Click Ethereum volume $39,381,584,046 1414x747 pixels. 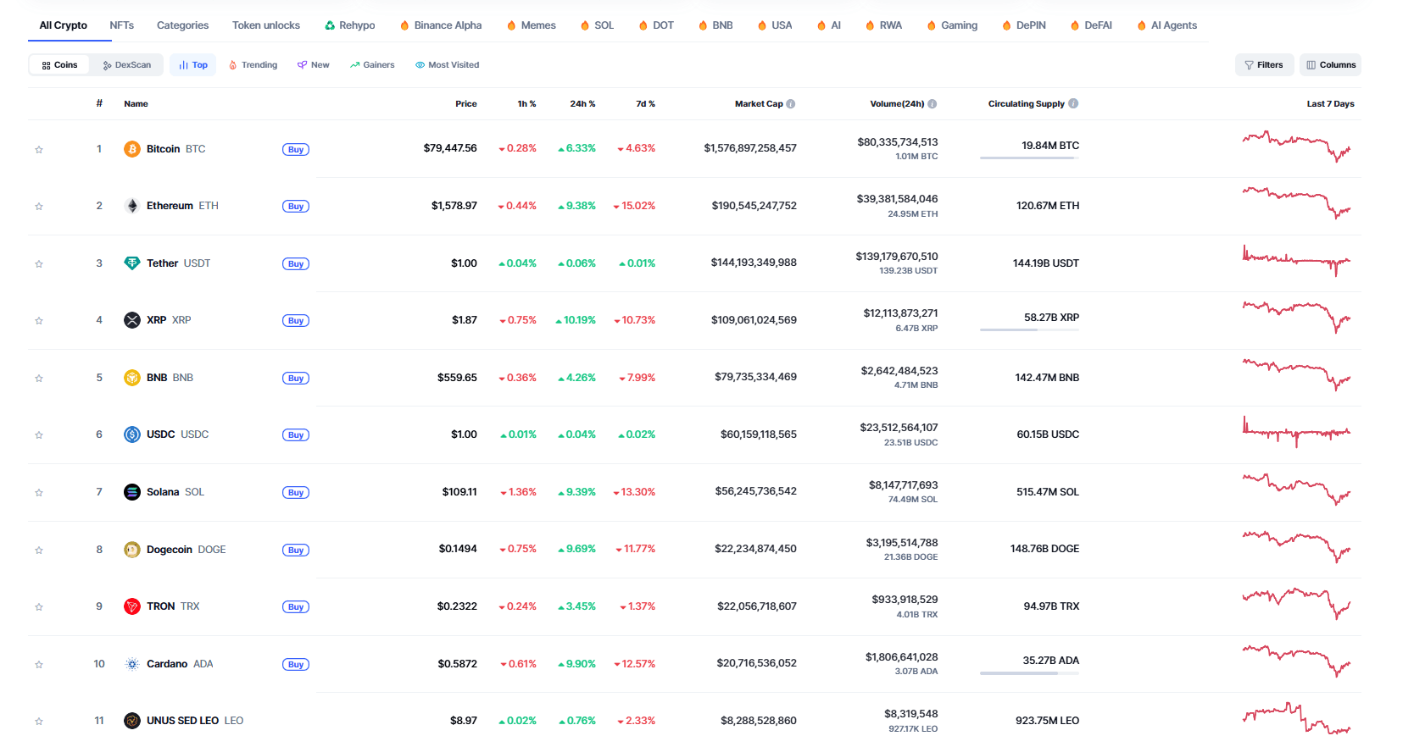pos(897,199)
